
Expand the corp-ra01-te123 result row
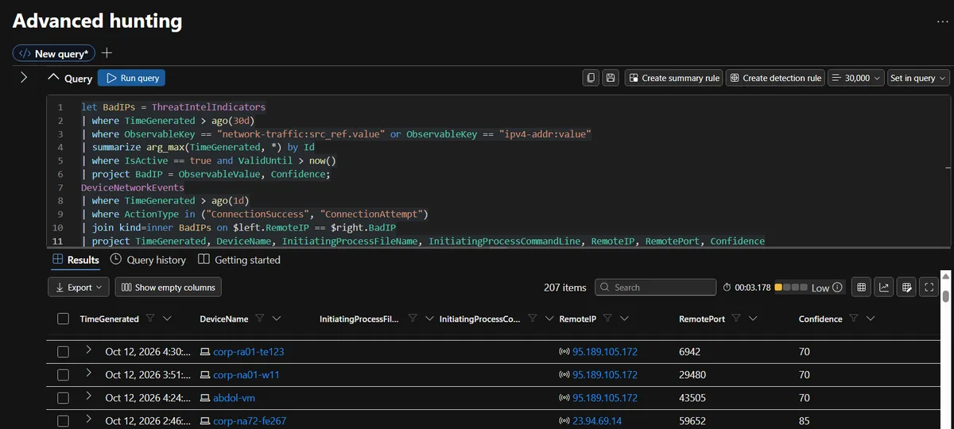(x=89, y=350)
